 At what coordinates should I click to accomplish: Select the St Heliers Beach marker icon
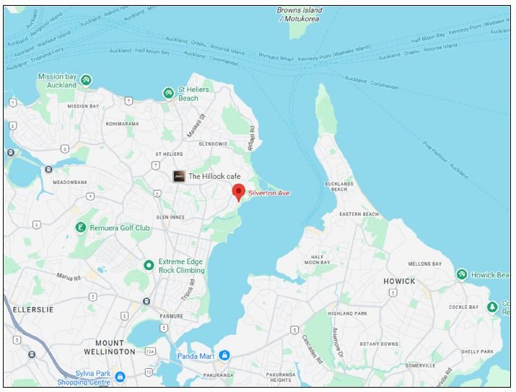(x=168, y=93)
